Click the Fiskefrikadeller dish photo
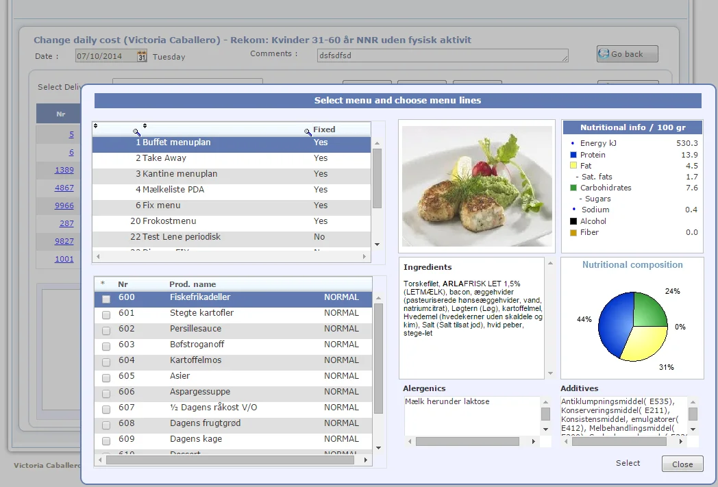 point(477,186)
